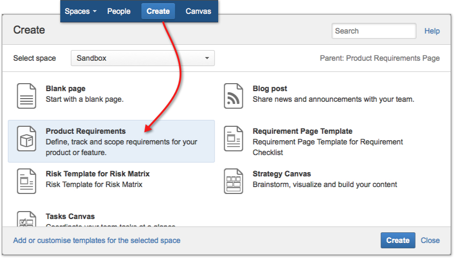The height and width of the screenshot is (259, 455).
Task: Open the Help link
Action: tap(432, 31)
